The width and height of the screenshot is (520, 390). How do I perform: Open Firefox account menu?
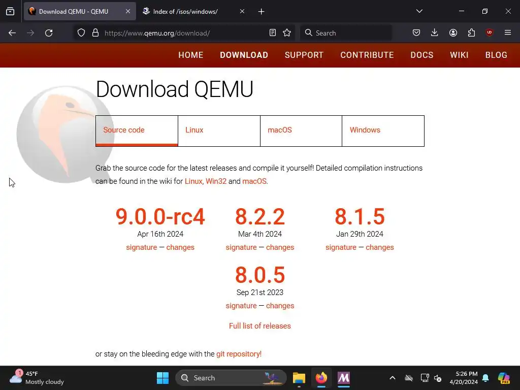453,32
